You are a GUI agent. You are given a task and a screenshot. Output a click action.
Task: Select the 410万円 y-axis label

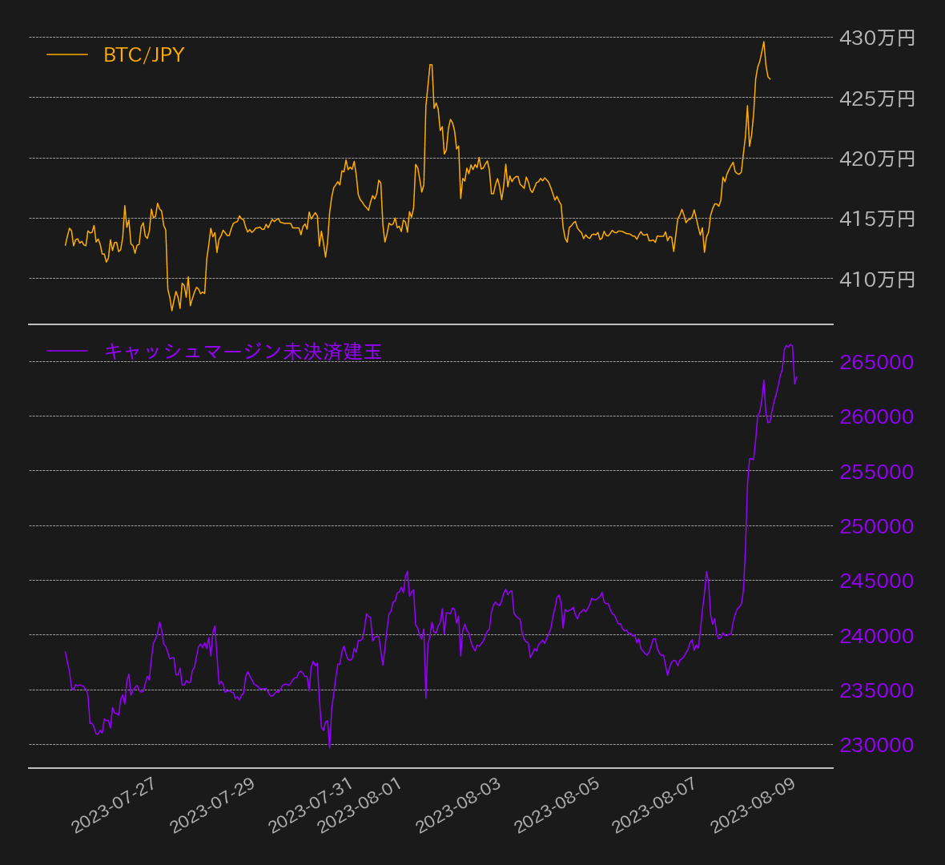point(876,280)
